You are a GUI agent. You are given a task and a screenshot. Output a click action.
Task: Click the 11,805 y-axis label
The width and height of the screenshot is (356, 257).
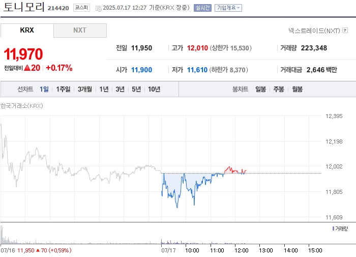(x=334, y=192)
